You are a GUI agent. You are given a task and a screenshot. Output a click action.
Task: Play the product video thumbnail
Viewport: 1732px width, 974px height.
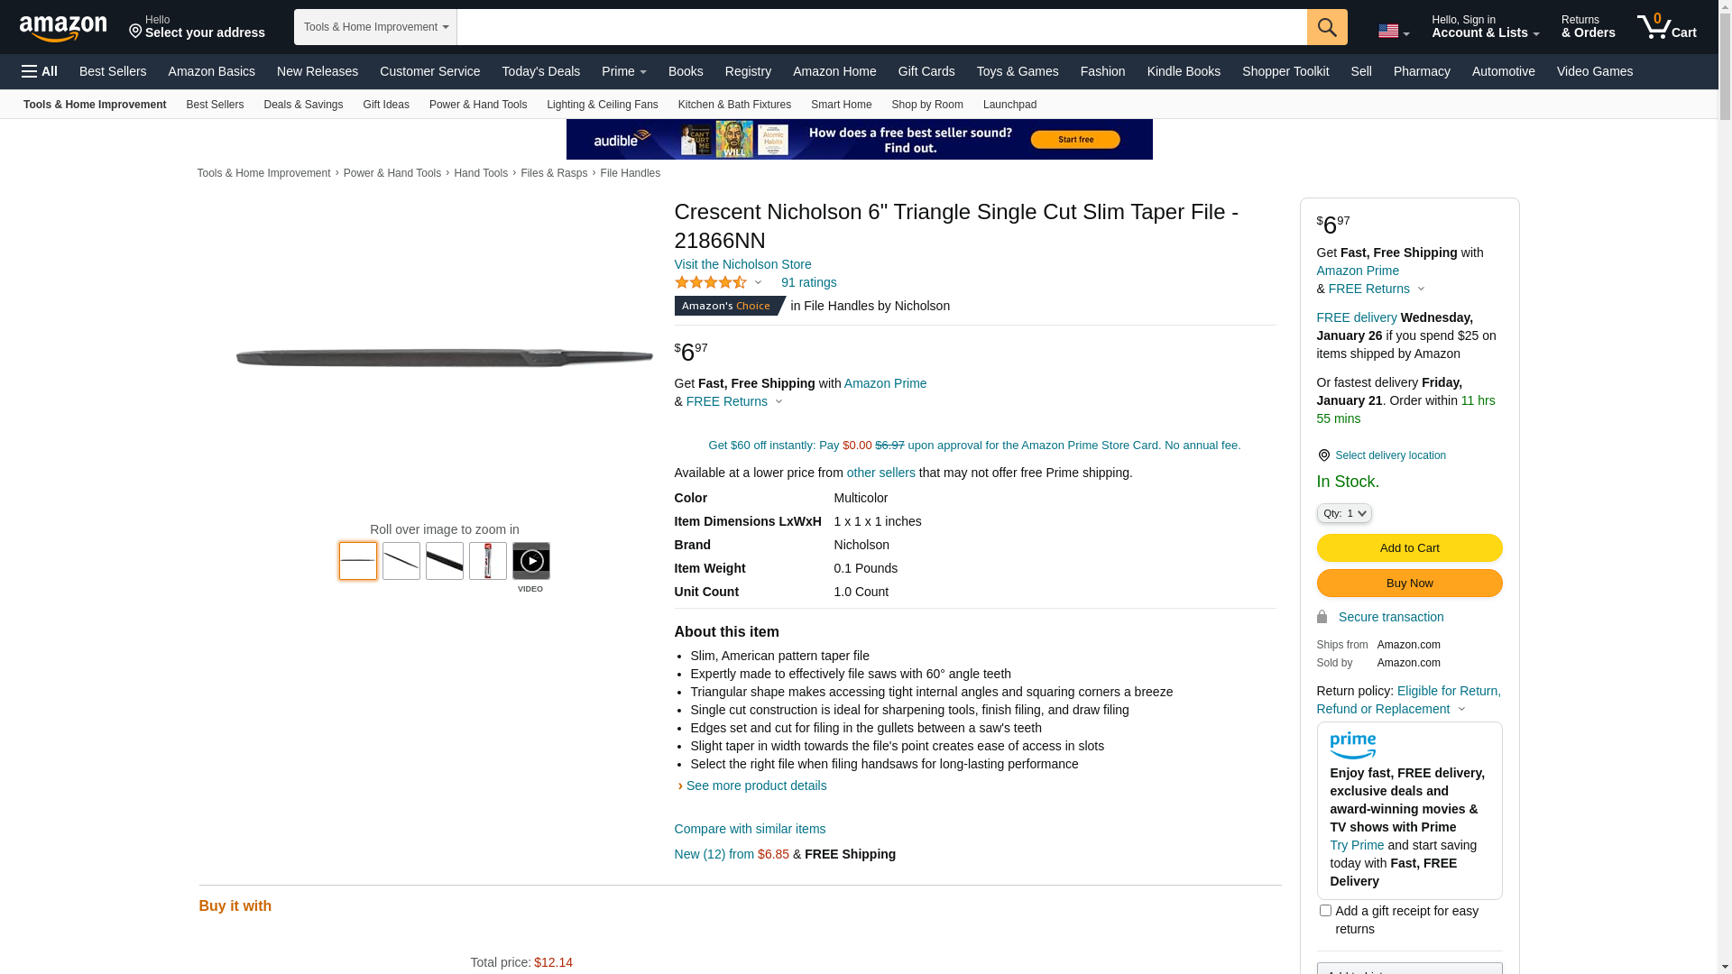[531, 561]
